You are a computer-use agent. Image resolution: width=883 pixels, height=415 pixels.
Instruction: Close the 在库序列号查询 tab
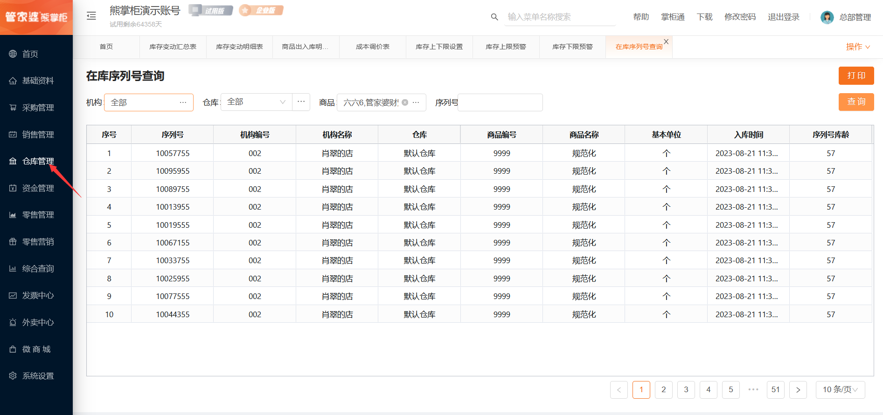click(666, 41)
